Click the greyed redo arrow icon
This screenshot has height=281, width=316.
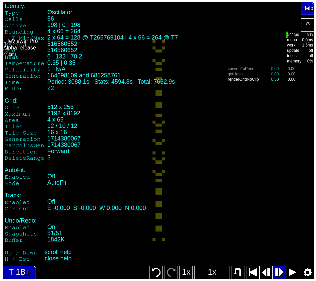(171, 272)
